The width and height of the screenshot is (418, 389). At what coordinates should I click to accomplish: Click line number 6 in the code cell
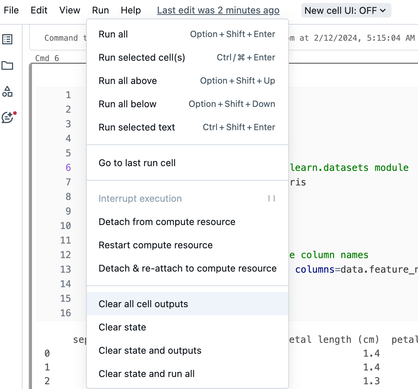point(68,167)
